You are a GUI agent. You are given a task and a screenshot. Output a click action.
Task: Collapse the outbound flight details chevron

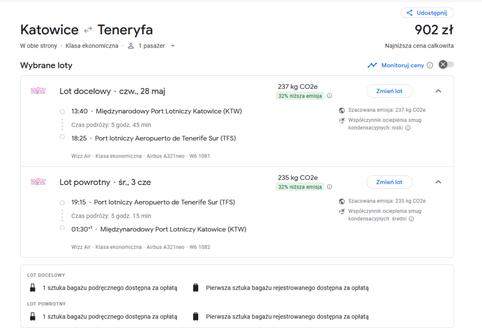(438, 91)
